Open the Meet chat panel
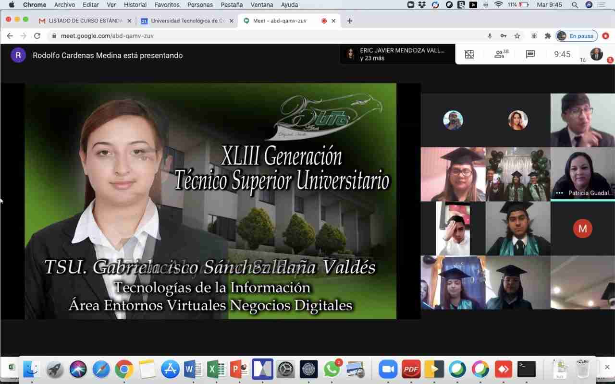615x384 pixels. click(530, 54)
